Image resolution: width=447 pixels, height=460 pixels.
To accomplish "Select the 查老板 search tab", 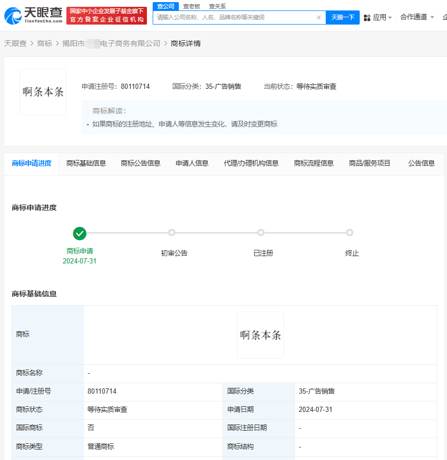I will 191,6.
